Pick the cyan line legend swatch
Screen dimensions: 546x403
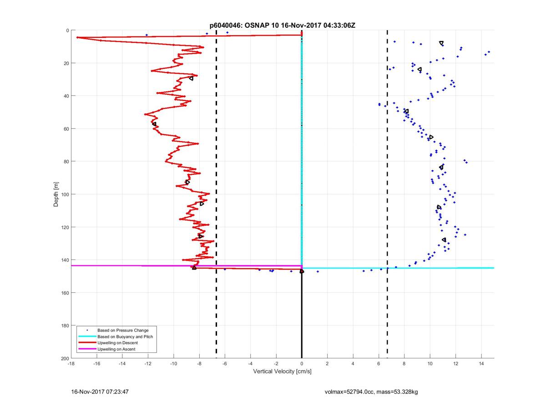point(87,337)
